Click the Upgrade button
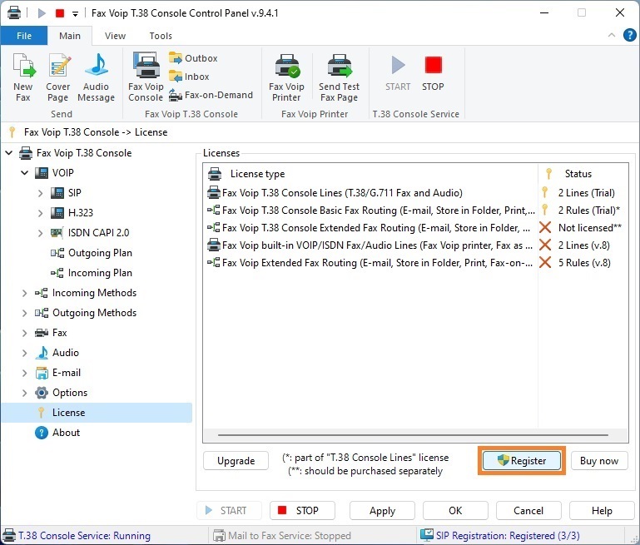Image resolution: width=640 pixels, height=545 pixels. pos(236,461)
